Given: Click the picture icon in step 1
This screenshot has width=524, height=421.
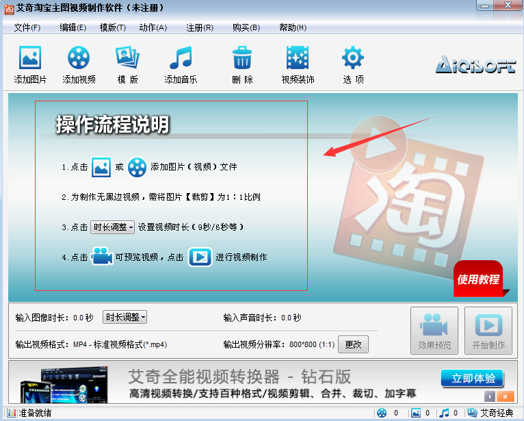Looking at the screenshot, I should pos(101,166).
